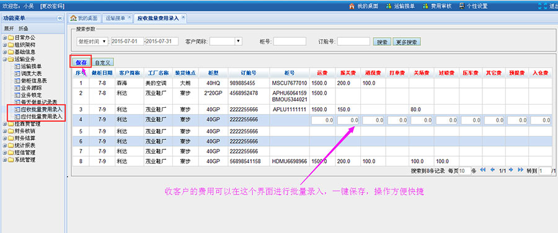Click row 4 运费 input field
Screen dimensions: 558x233
point(322,121)
